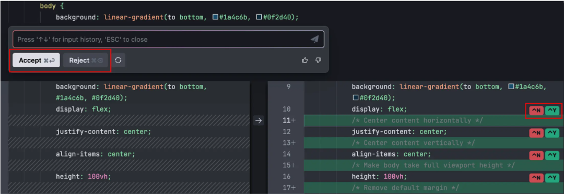Reject the line 13 change with ^N
Viewport: 564px width, 196px height.
click(536, 133)
